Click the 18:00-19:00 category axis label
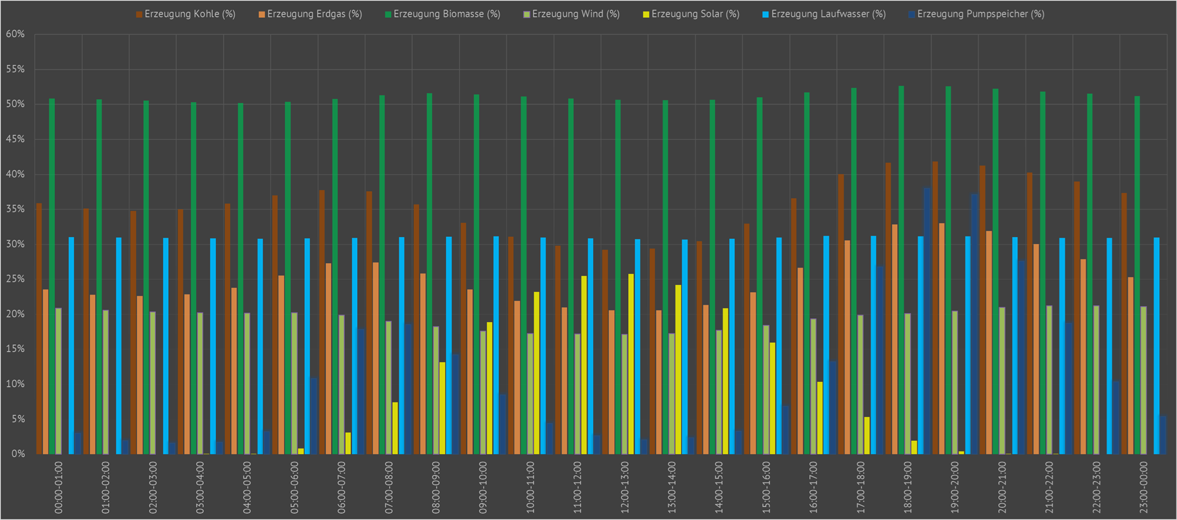This screenshot has height=520, width=1177. 908,487
